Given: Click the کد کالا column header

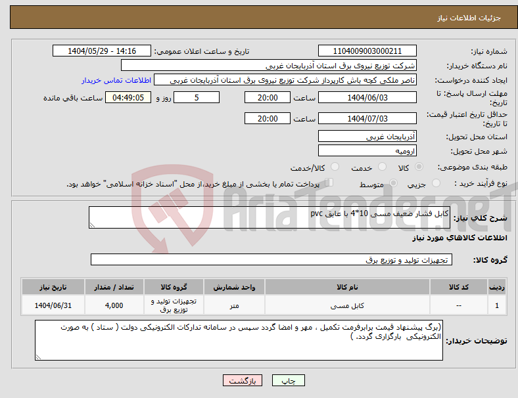Looking at the screenshot, I should (x=459, y=287).
